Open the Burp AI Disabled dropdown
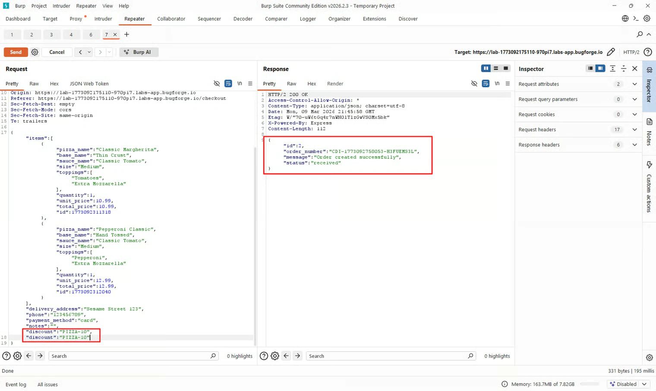 (x=629, y=384)
